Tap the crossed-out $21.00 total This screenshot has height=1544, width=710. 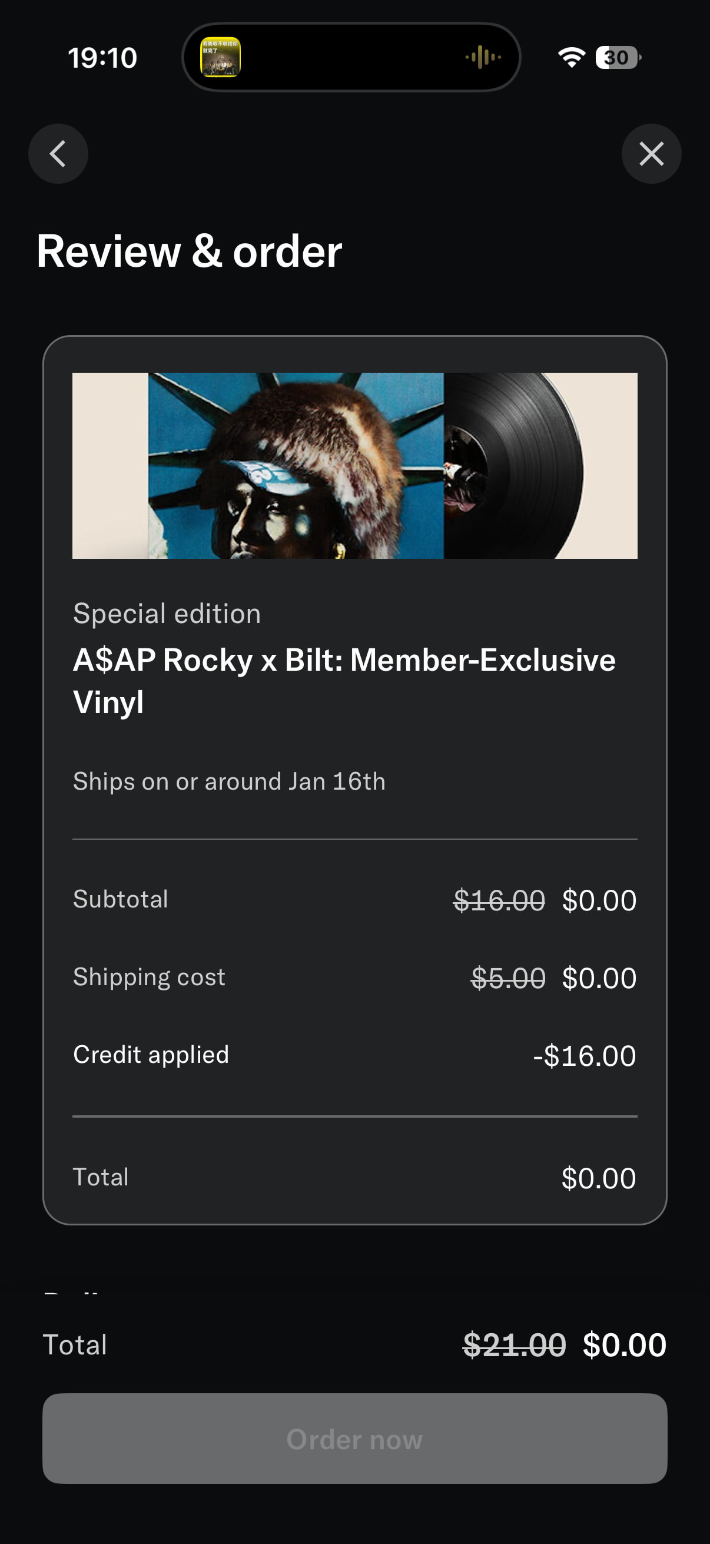(514, 1344)
